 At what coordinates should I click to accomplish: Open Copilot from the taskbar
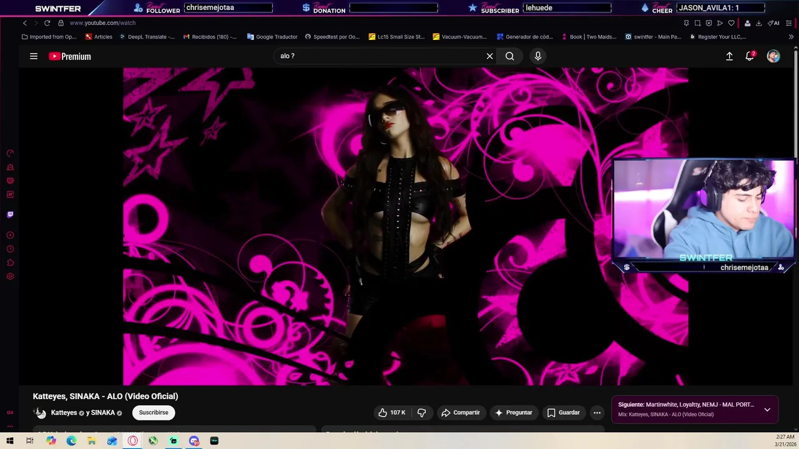click(x=51, y=441)
